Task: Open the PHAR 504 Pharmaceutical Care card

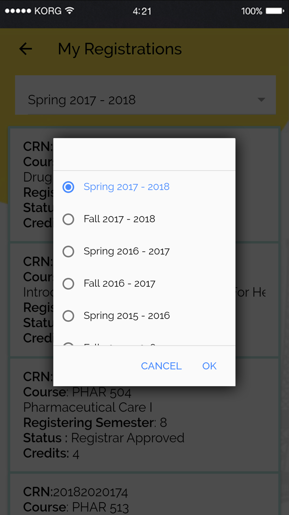Action: point(144,415)
